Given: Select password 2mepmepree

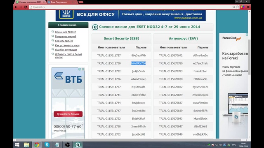Looking at the screenshot, I should click(200, 95).
